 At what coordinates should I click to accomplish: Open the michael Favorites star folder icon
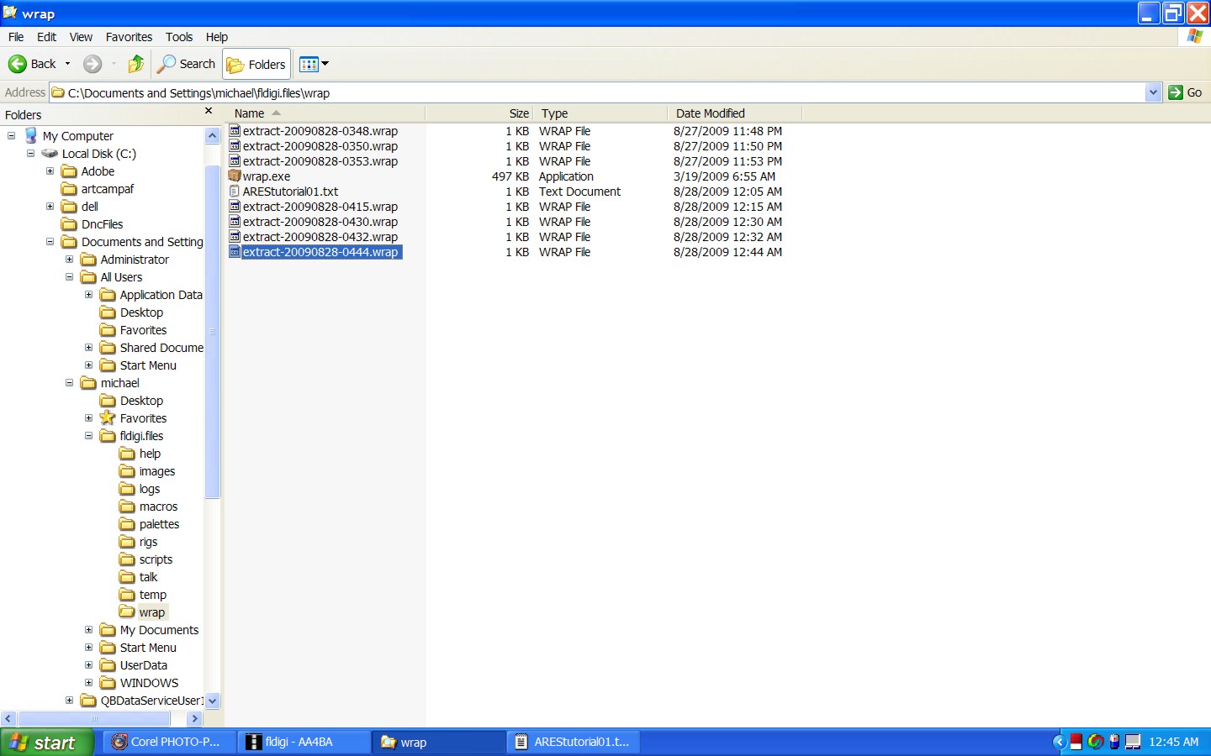pos(108,417)
